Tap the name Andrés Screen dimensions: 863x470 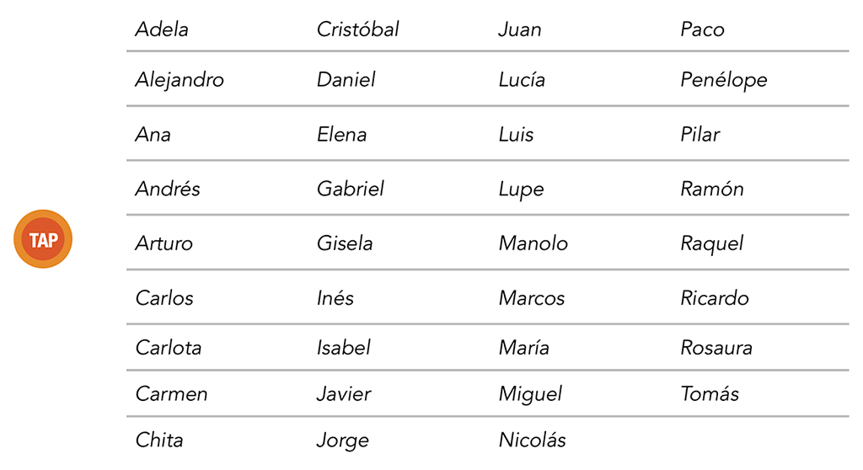pos(168,189)
